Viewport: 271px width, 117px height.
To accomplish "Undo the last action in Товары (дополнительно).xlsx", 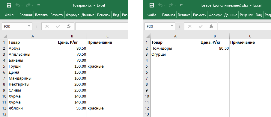I will (160, 5).
